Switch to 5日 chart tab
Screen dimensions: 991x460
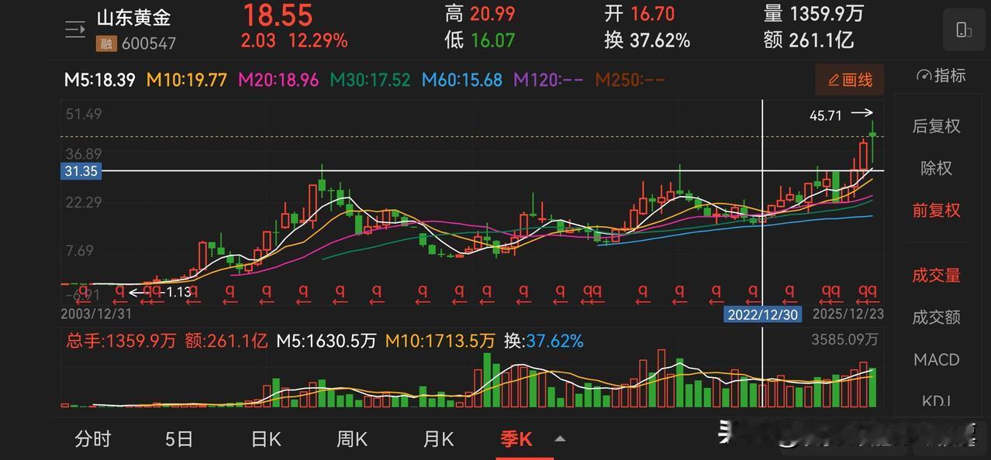coord(179,439)
